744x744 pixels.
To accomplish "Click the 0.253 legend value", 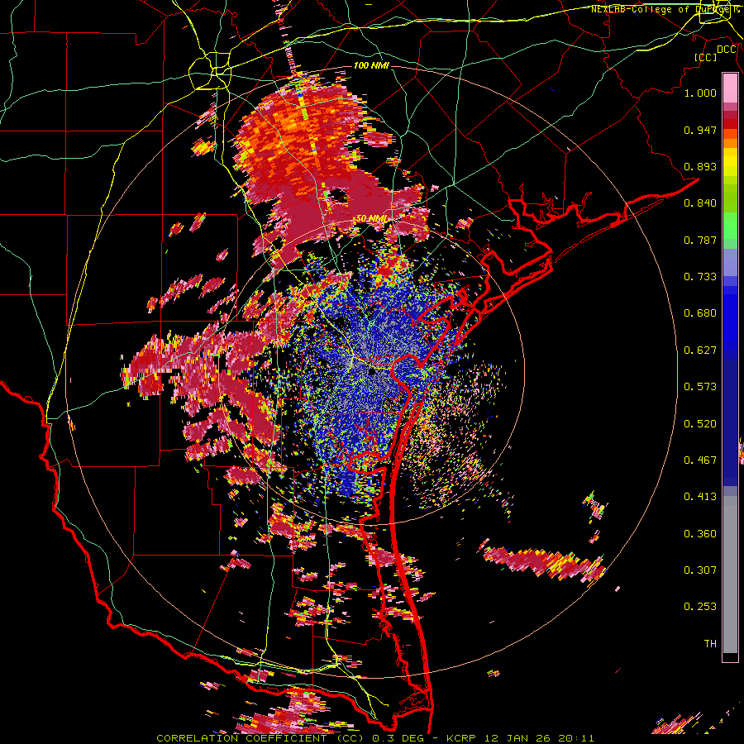I will click(700, 607).
